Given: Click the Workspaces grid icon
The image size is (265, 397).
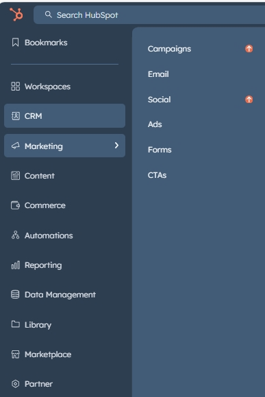Looking at the screenshot, I should click(x=15, y=87).
